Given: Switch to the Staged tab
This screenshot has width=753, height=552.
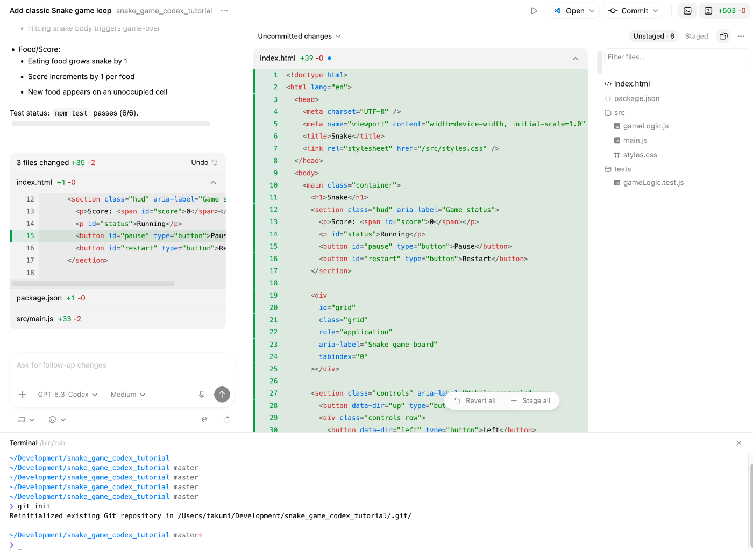Looking at the screenshot, I should pos(697,36).
